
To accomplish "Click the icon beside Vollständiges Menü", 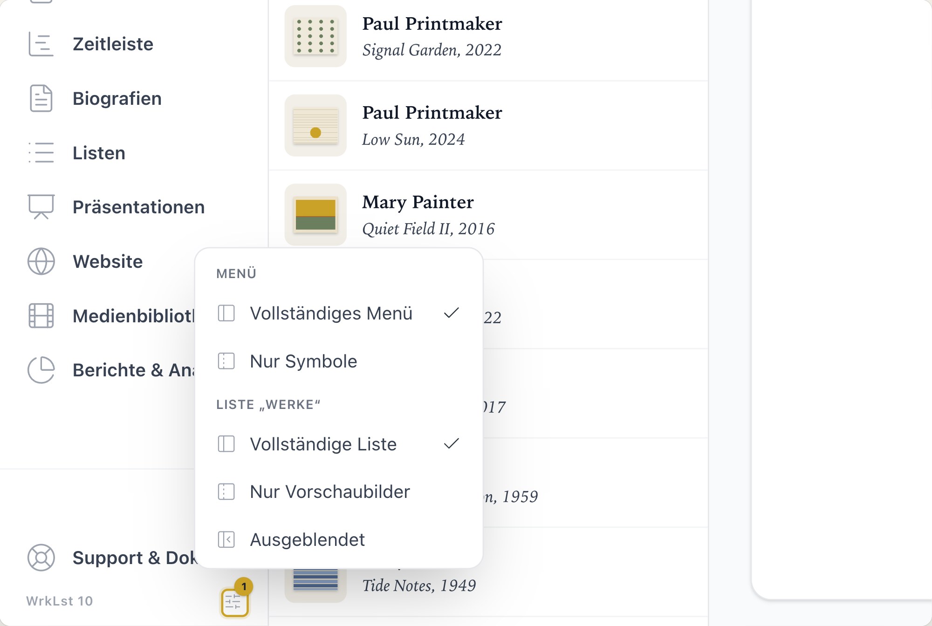I will coord(226,313).
